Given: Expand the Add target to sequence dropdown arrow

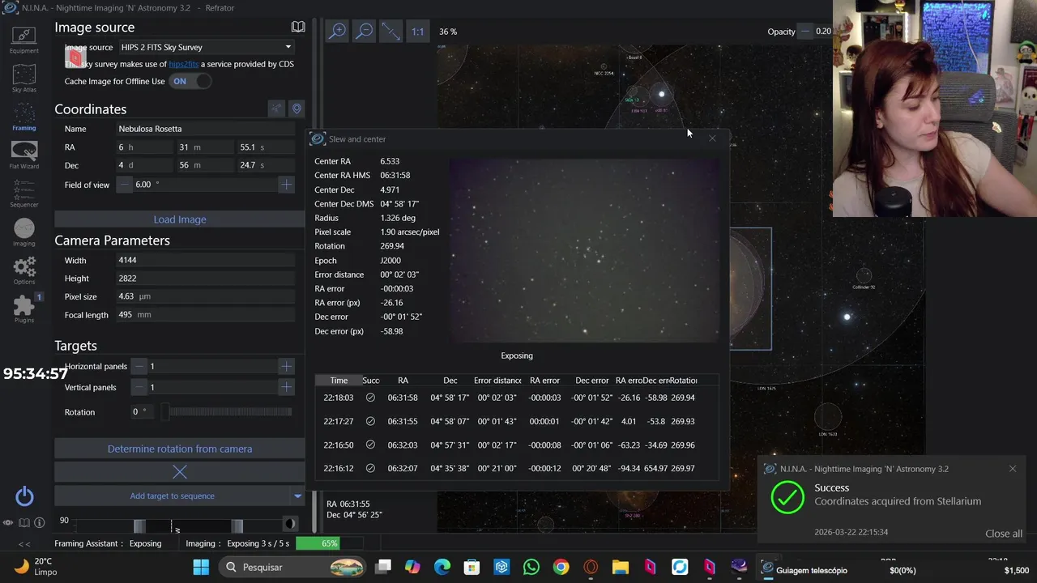Looking at the screenshot, I should (298, 496).
